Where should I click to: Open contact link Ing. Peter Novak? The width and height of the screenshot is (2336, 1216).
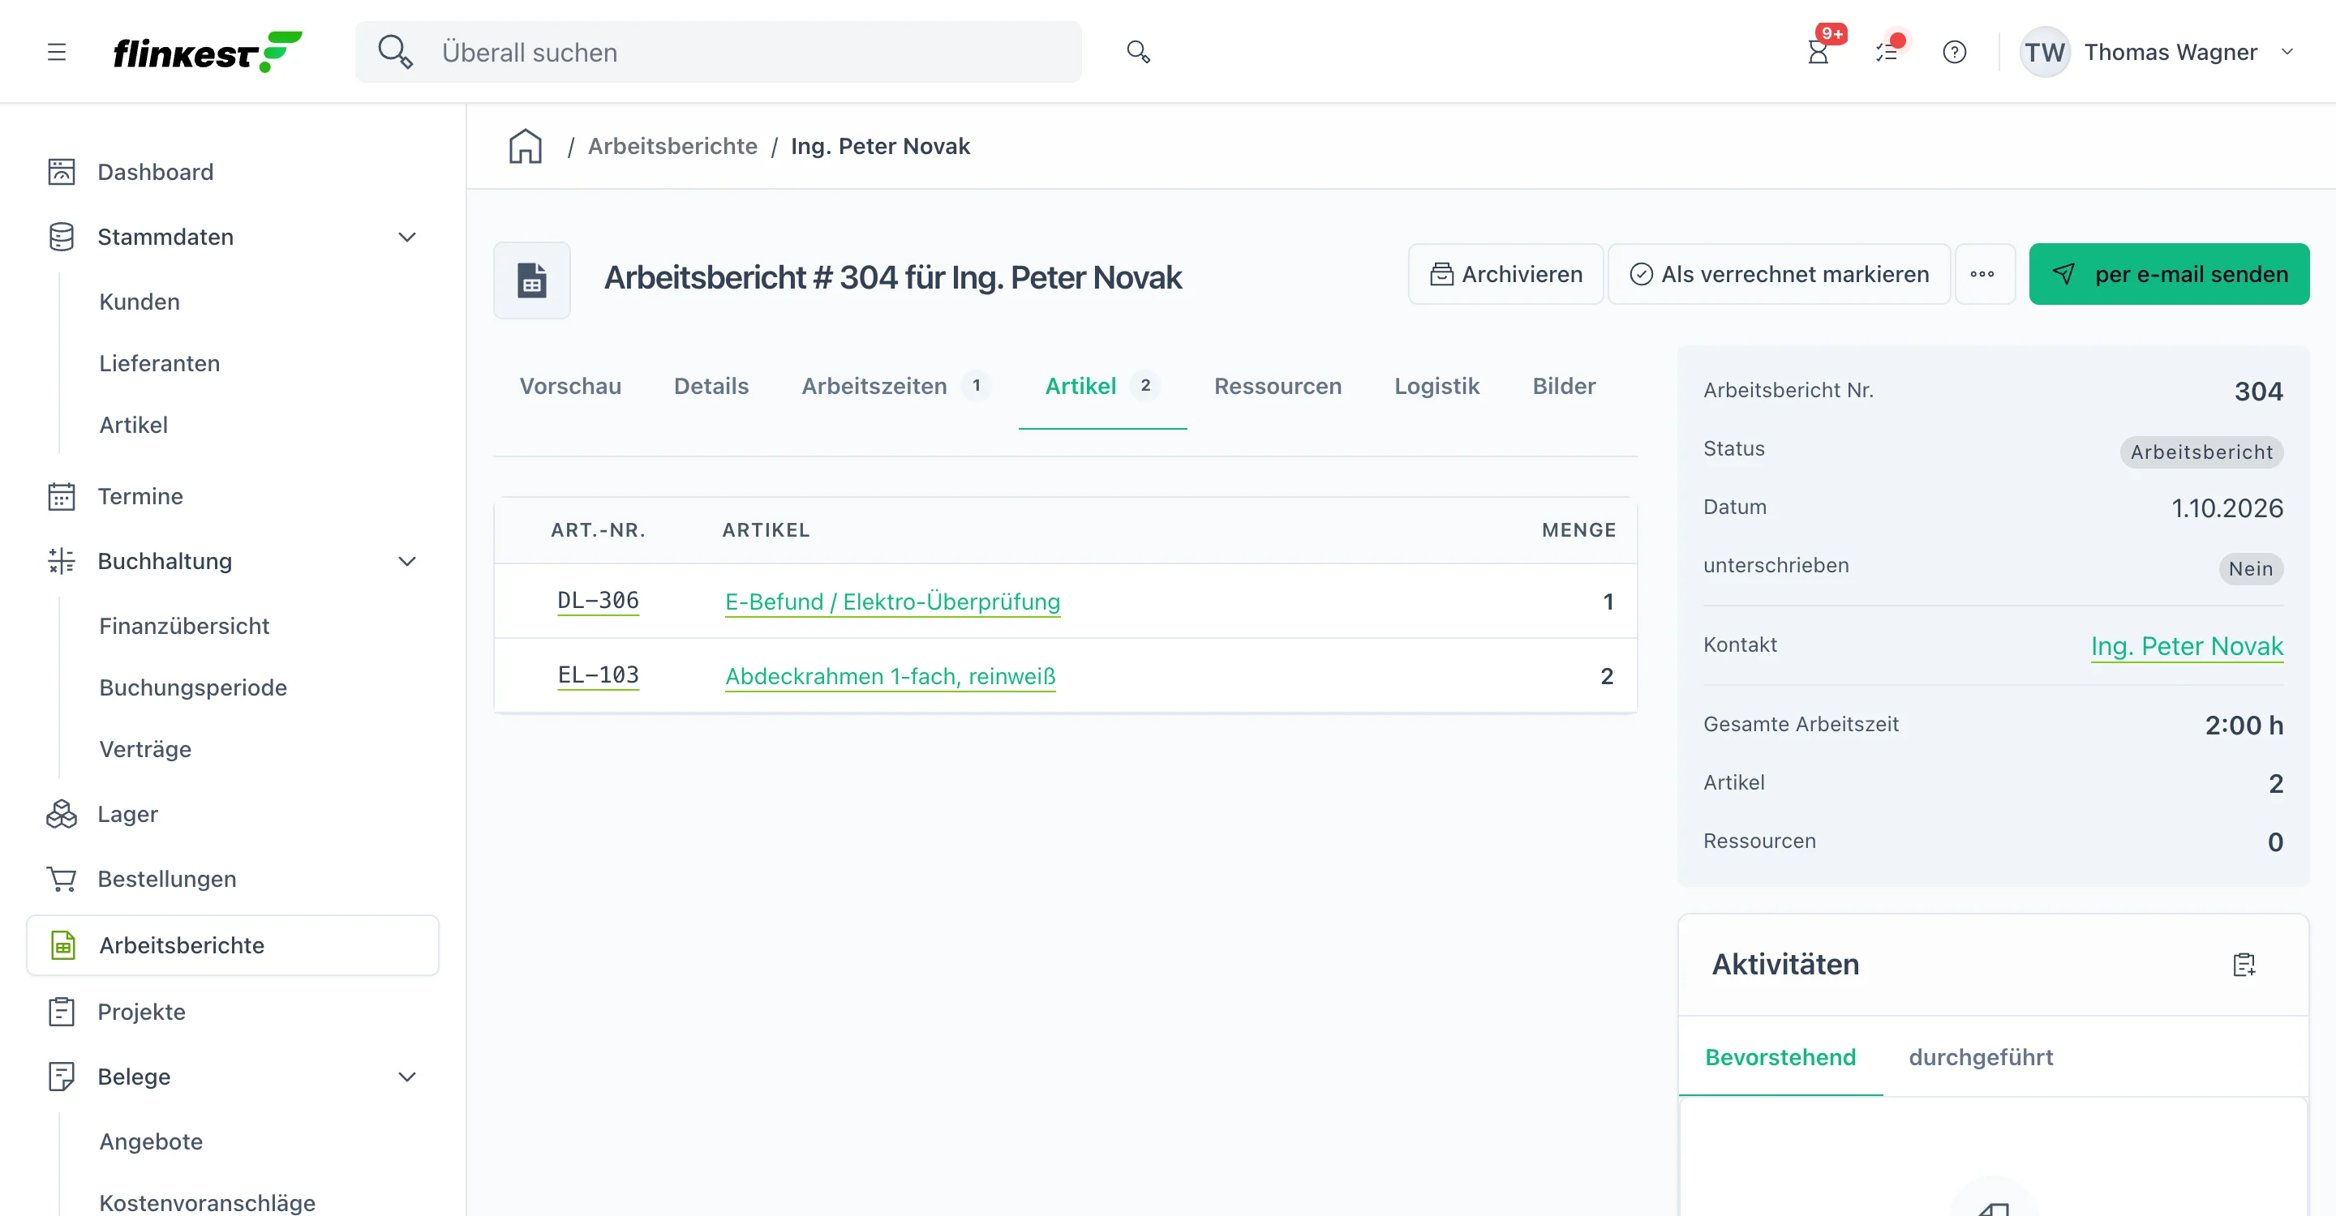2187,645
